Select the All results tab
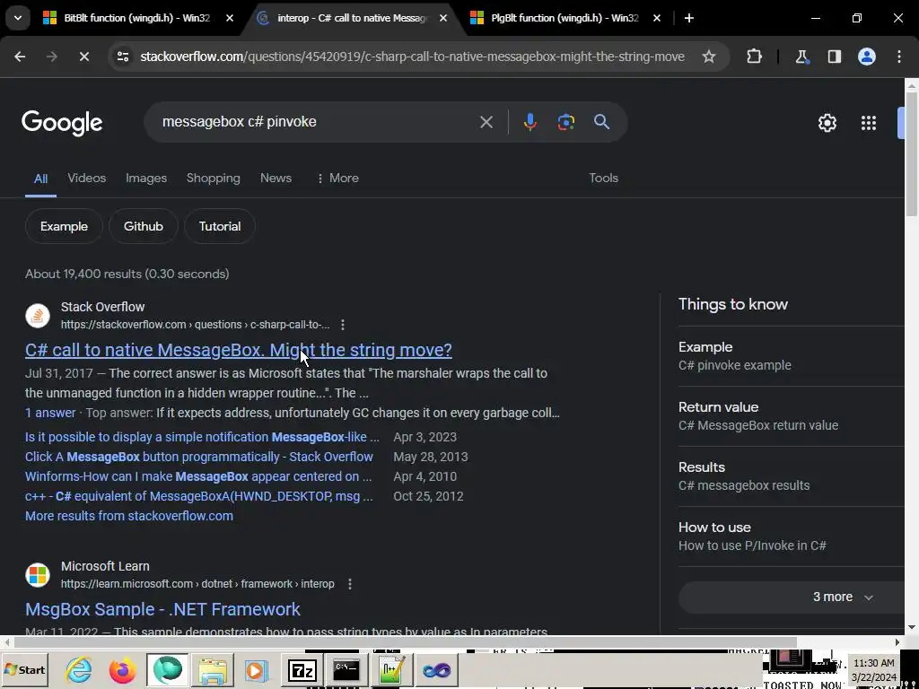This screenshot has width=919, height=689. pyautogui.click(x=40, y=179)
